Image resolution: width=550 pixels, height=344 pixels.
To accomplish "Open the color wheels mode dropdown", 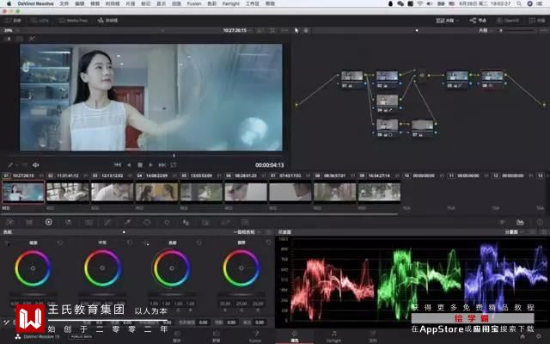I will [x=247, y=232].
